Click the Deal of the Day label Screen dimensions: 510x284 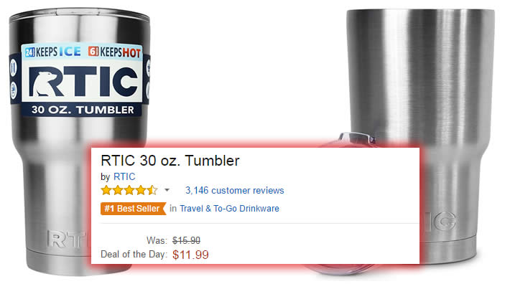point(134,254)
